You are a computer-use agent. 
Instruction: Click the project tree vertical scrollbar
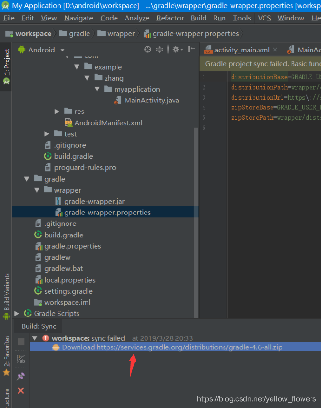(196, 223)
